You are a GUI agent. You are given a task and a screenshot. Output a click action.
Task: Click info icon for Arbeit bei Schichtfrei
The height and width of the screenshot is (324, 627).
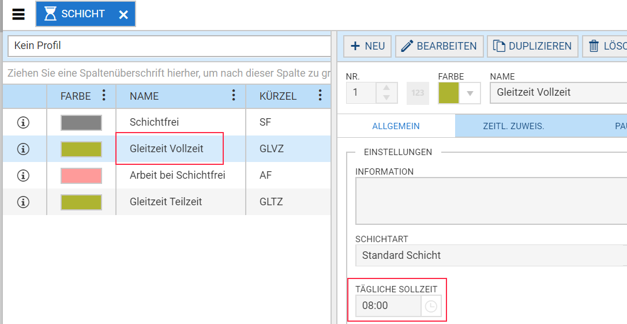[x=24, y=175]
